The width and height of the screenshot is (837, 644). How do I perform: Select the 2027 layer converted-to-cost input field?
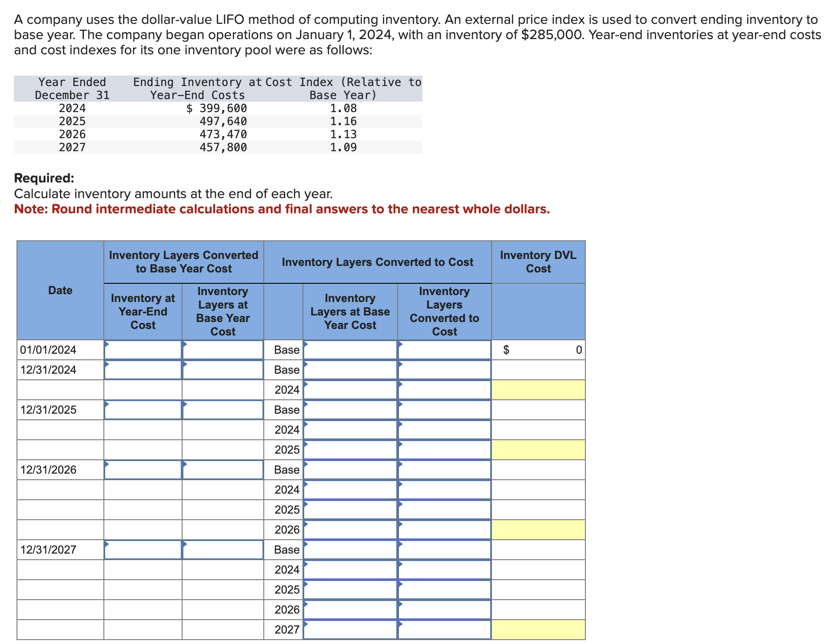pos(444,630)
